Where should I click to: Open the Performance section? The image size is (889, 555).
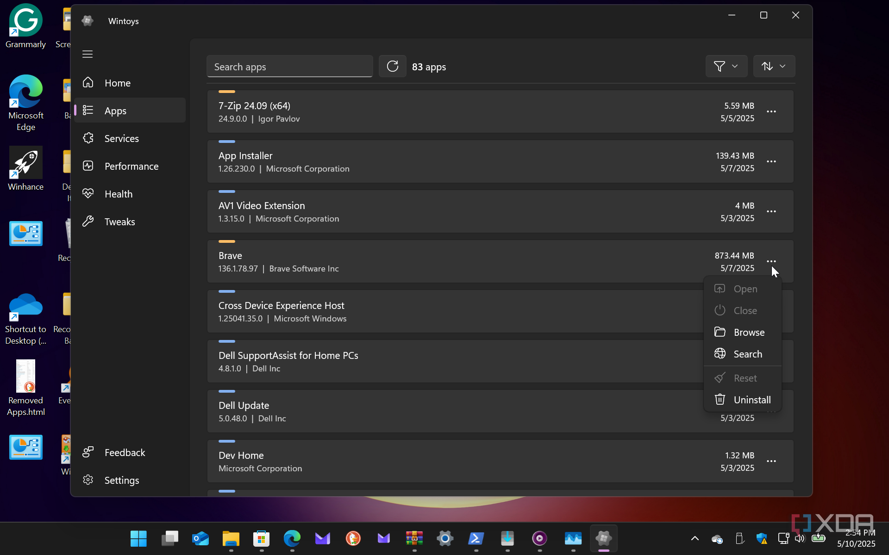pyautogui.click(x=130, y=166)
